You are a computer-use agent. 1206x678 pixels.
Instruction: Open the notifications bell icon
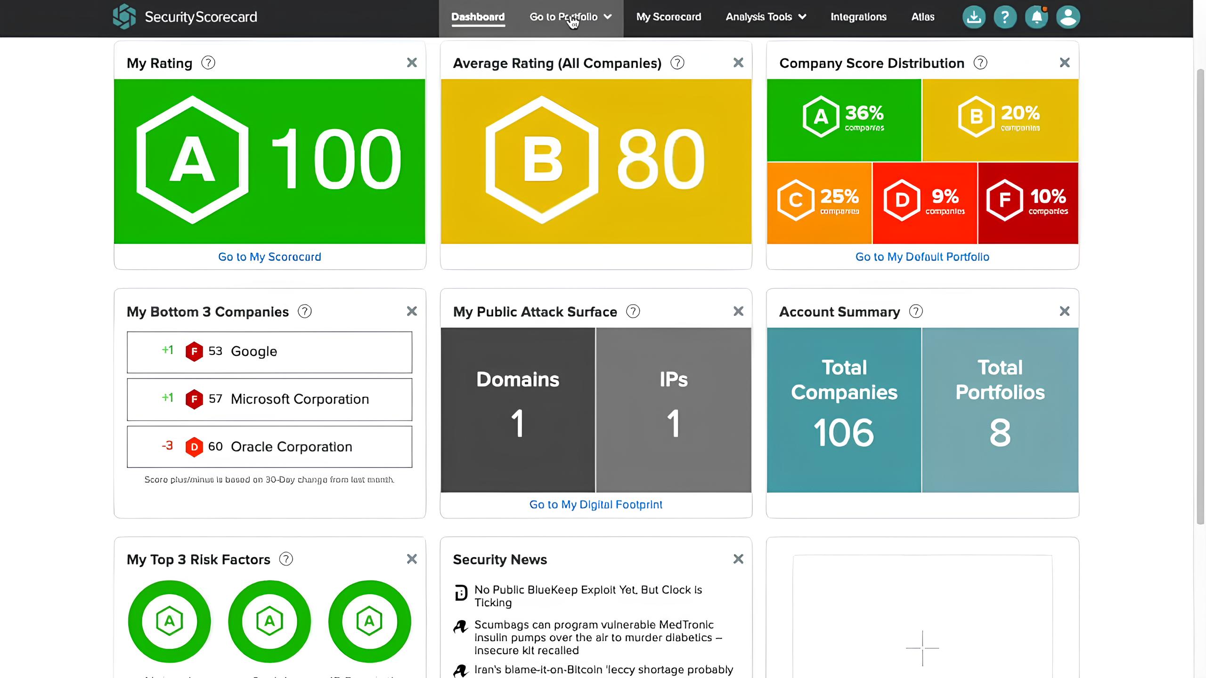coord(1036,16)
